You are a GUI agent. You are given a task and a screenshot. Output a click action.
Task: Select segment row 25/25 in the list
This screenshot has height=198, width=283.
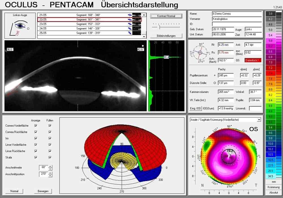click(x=85, y=33)
